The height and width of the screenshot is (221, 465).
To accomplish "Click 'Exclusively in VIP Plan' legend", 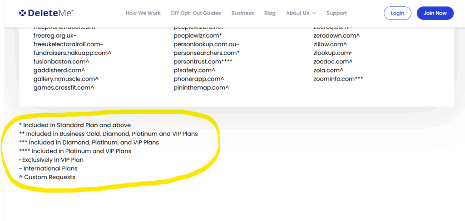I will click(x=51, y=160).
